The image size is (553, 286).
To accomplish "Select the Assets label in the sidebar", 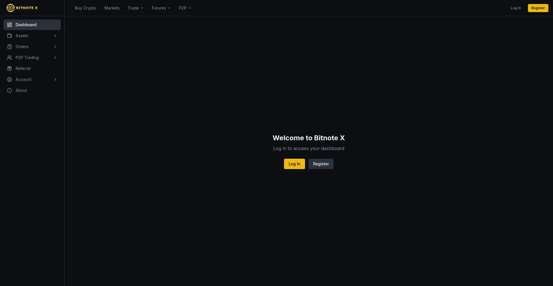I will coord(22,36).
